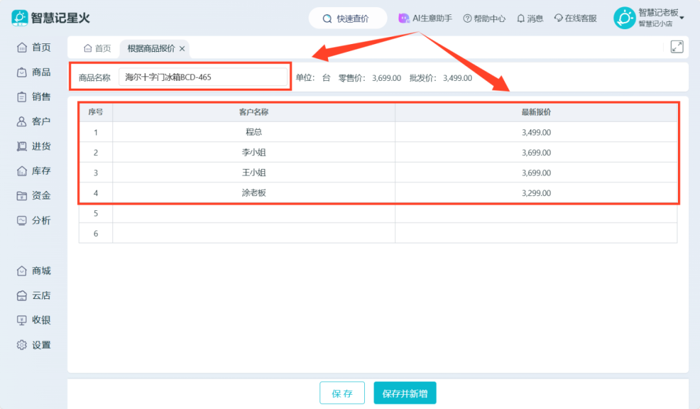
Task: Click empty quote cell in row 6
Action: pyautogui.click(x=536, y=233)
